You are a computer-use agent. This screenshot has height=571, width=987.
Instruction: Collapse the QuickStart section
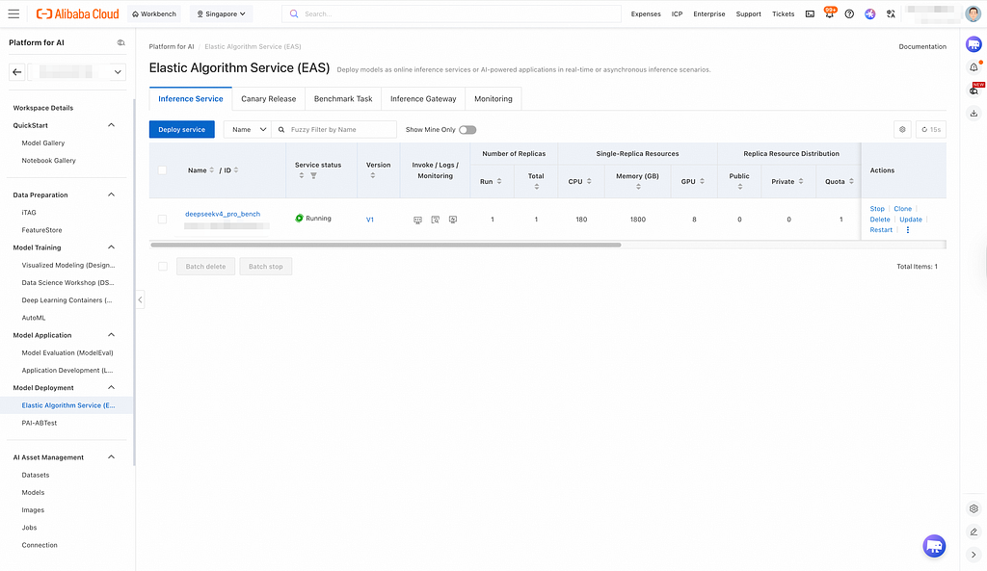point(112,125)
